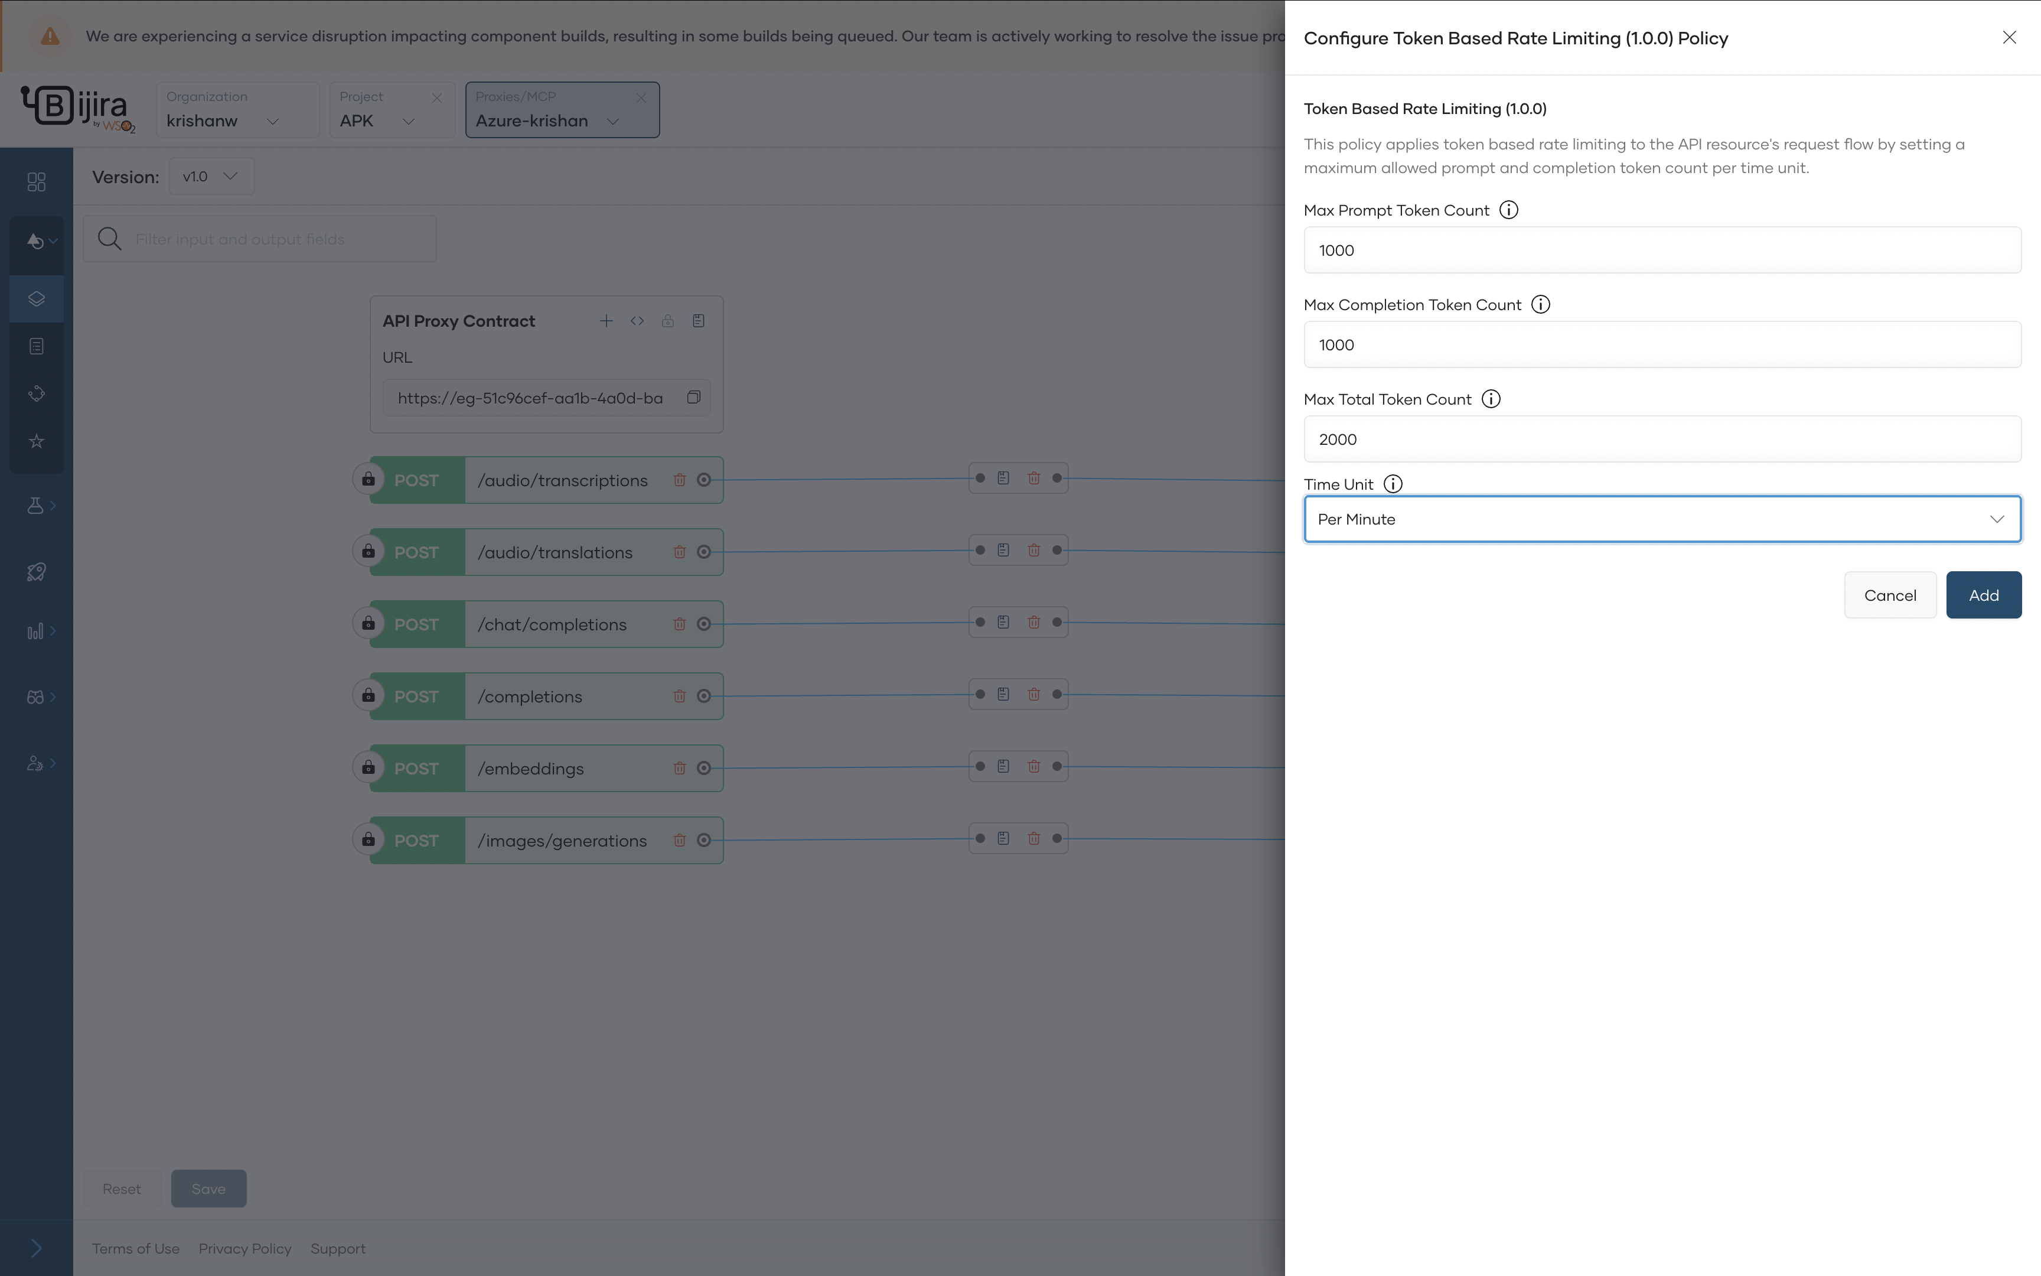Click info icon beside Max Completion Token Count

pos(1540,305)
